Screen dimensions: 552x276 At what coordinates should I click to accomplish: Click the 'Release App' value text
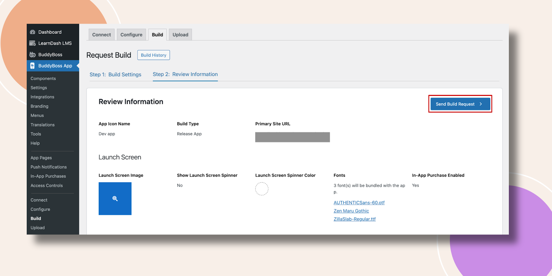pos(189,134)
